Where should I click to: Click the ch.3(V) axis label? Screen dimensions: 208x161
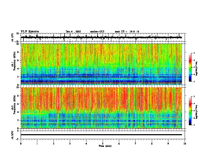click(x=13, y=135)
